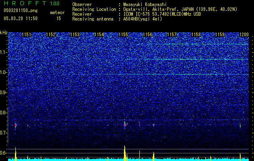
Task: Click the 'Receiver' field label
Action: click(x=82, y=14)
